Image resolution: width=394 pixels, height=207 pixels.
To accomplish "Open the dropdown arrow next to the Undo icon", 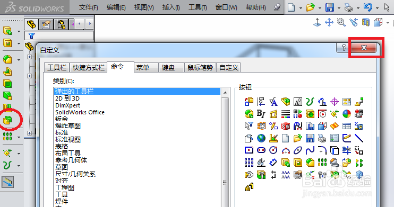I will (x=377, y=8).
